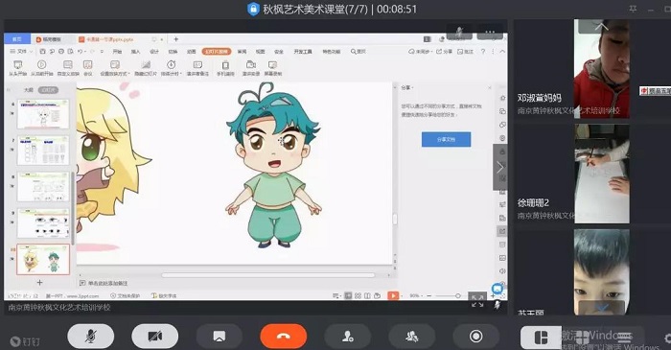
Task: Open the "文件" menu dropdown
Action: [21, 52]
